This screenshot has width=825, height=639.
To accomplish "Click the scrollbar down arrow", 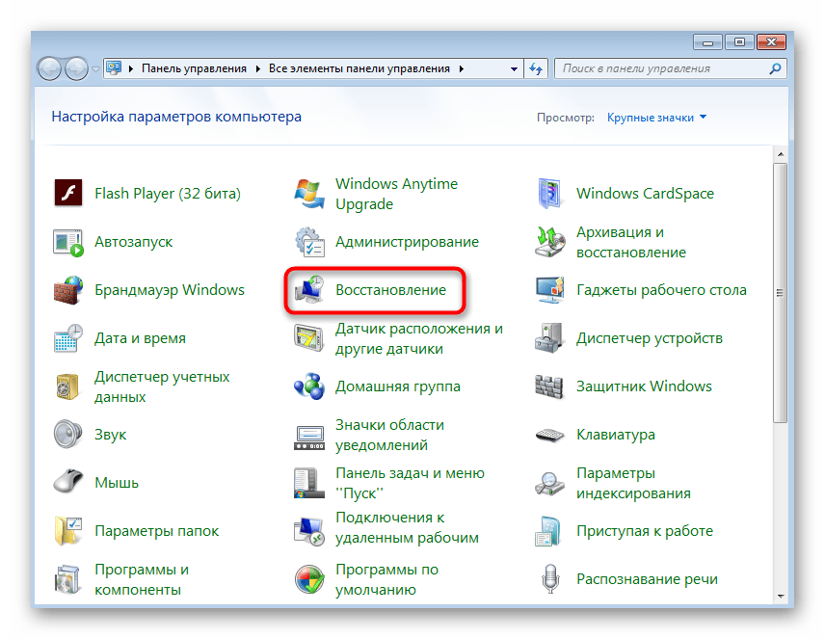I will (781, 596).
